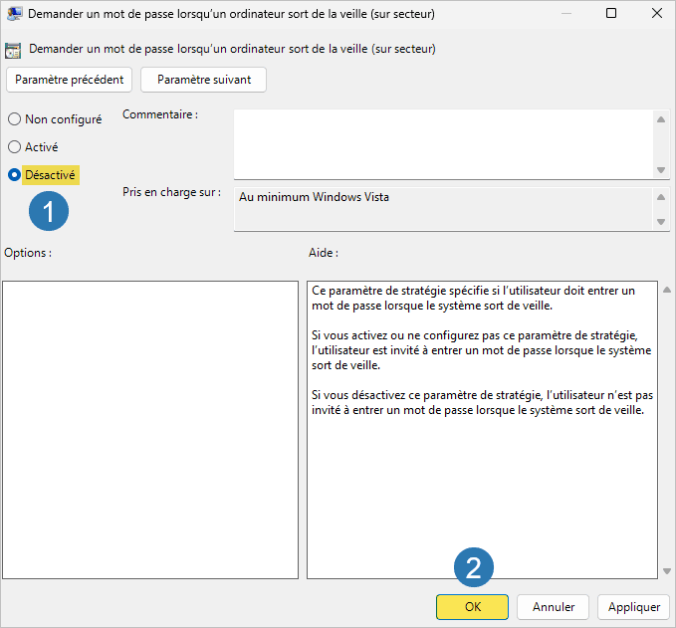Click the Aide panel scroll down arrow
This screenshot has width=676, height=628.
666,571
